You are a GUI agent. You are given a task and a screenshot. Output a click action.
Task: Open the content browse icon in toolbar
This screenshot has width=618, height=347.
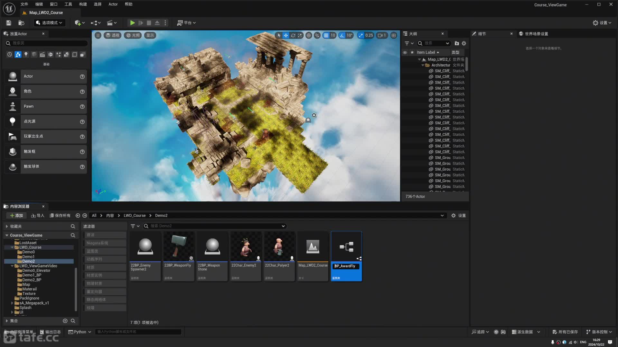point(21,23)
